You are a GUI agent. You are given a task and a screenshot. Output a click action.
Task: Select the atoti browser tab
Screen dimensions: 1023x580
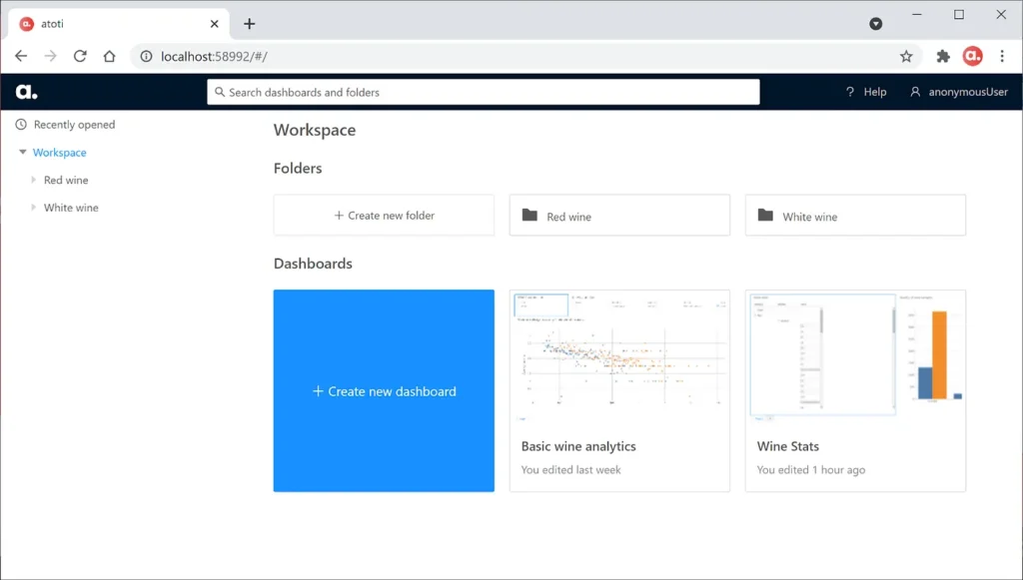120,24
